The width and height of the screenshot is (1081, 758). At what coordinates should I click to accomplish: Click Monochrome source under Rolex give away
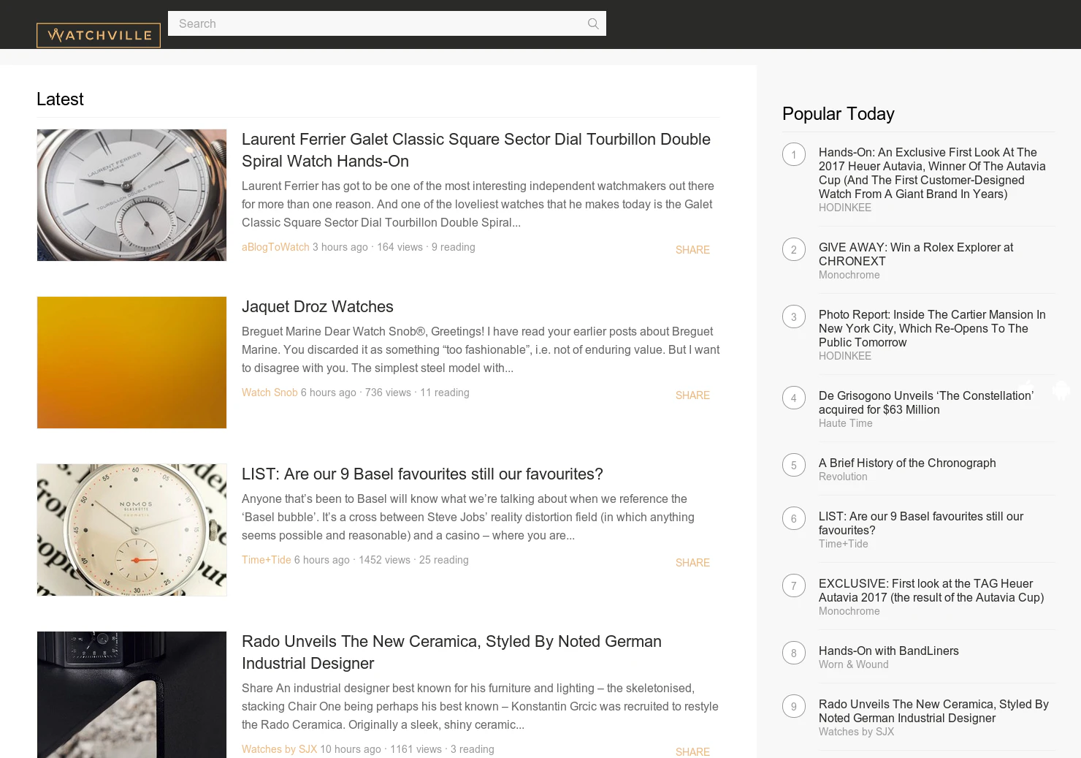click(849, 275)
